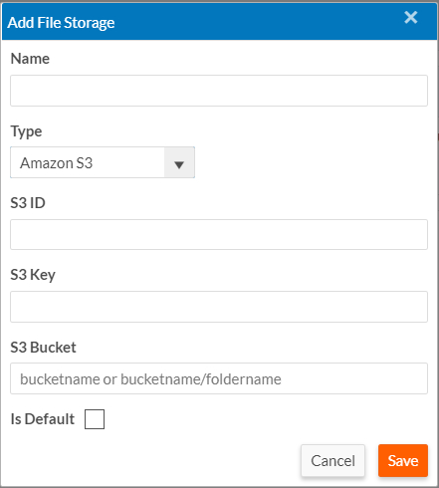Click the Add File Storage title text
The width and height of the screenshot is (439, 488).
coord(61,23)
